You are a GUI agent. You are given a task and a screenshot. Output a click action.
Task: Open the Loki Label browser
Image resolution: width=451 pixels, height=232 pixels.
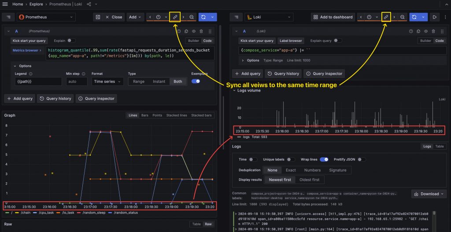coord(291,41)
